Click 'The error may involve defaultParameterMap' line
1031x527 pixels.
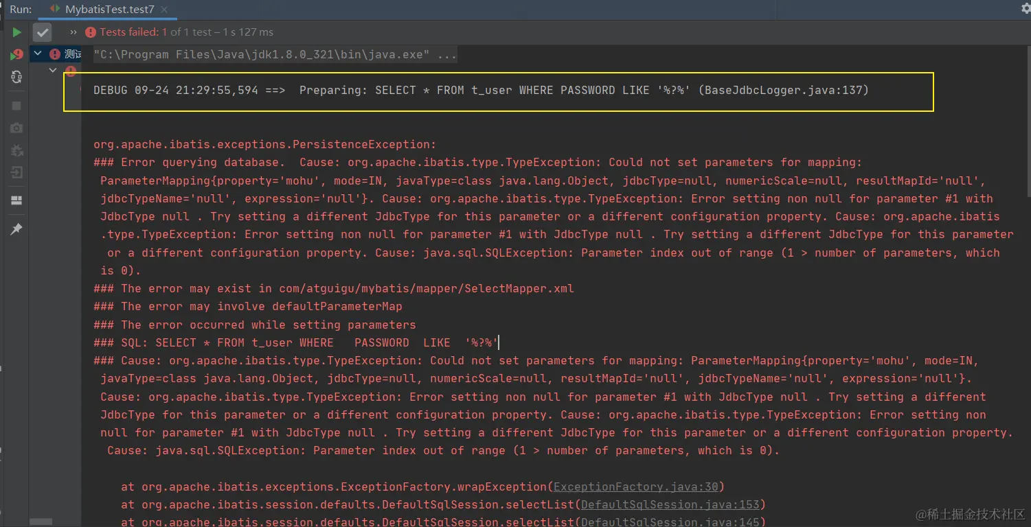(x=248, y=307)
